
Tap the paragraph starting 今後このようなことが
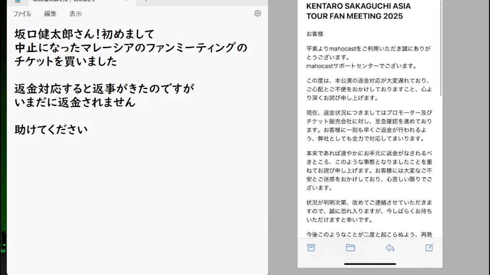pyautogui.click(x=369, y=235)
